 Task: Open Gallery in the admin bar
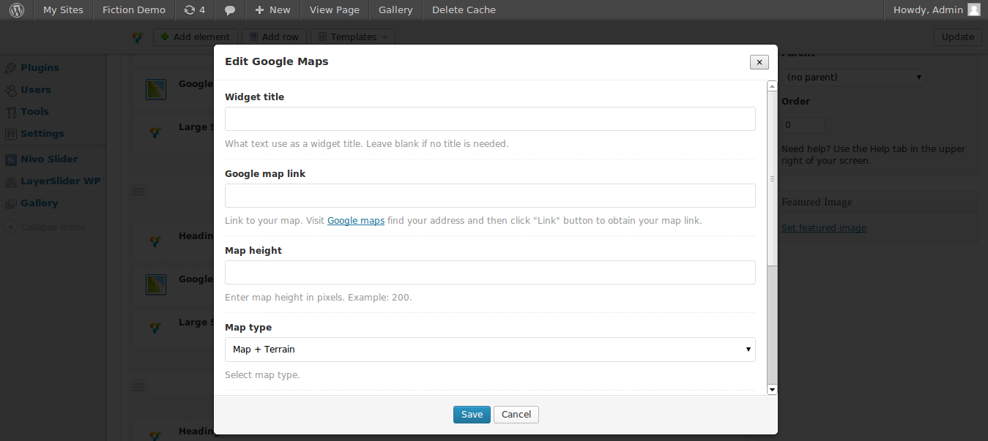coord(395,10)
